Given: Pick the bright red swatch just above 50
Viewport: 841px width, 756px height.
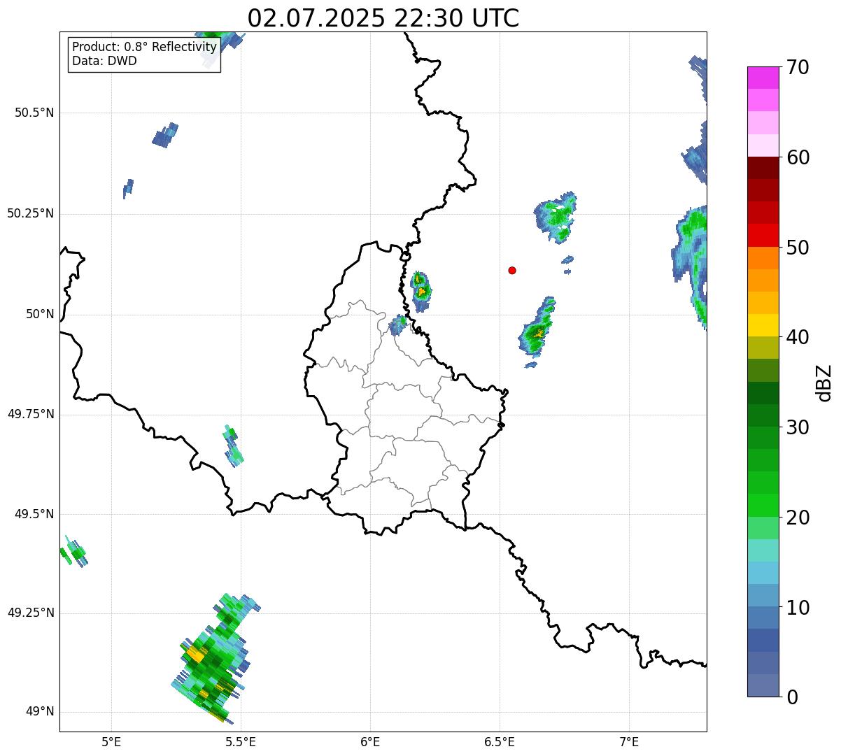Looking at the screenshot, I should (x=763, y=235).
